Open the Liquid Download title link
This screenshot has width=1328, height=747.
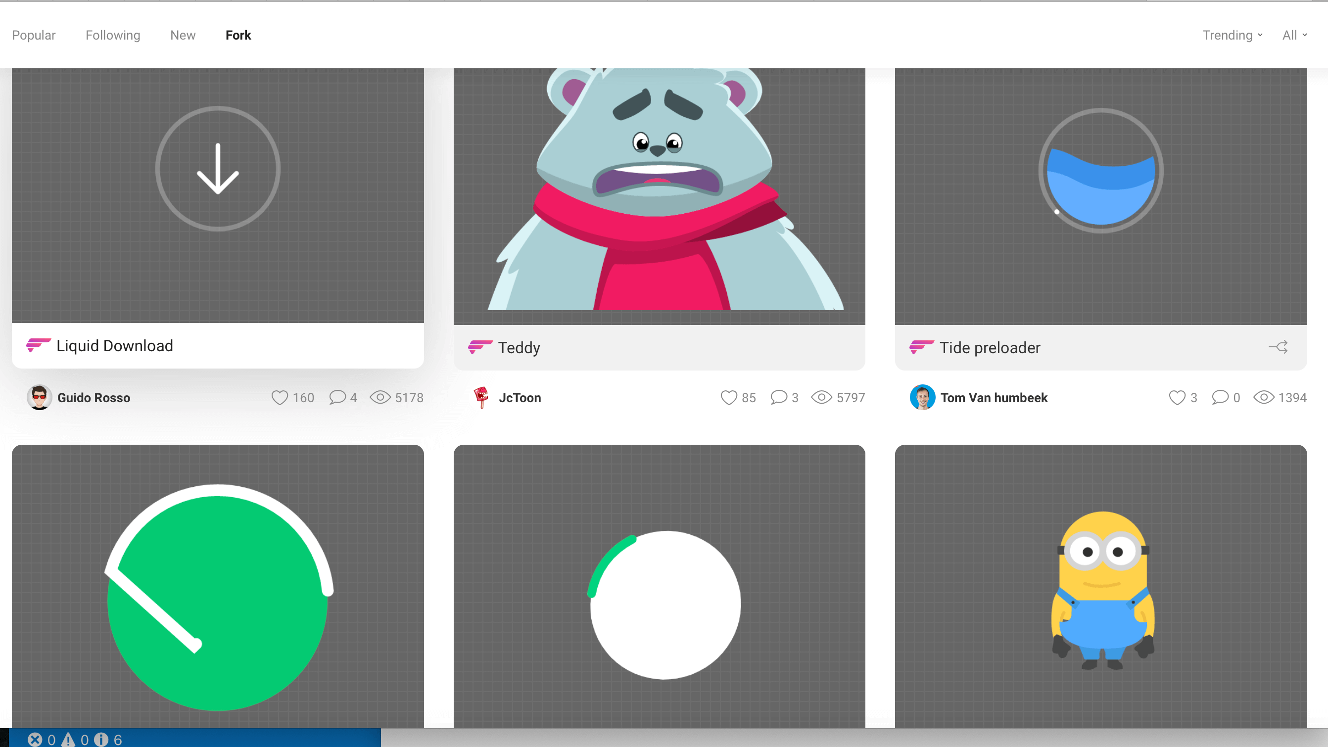tap(114, 345)
